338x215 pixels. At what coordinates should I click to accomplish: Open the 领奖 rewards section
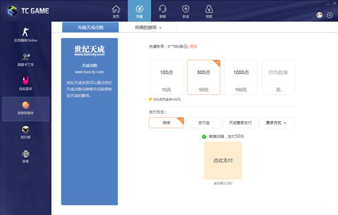209,11
